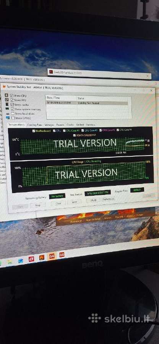Switch to FurMark via its flame taskbar icon
The width and height of the screenshot is (159, 344).
pyautogui.click(x=42, y=257)
